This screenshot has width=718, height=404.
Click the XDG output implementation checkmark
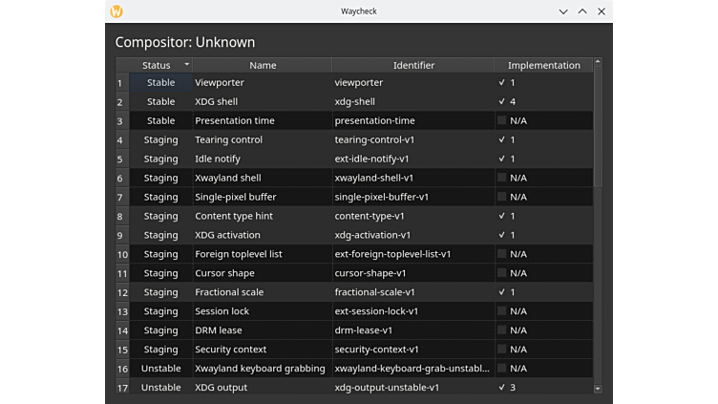tap(501, 388)
